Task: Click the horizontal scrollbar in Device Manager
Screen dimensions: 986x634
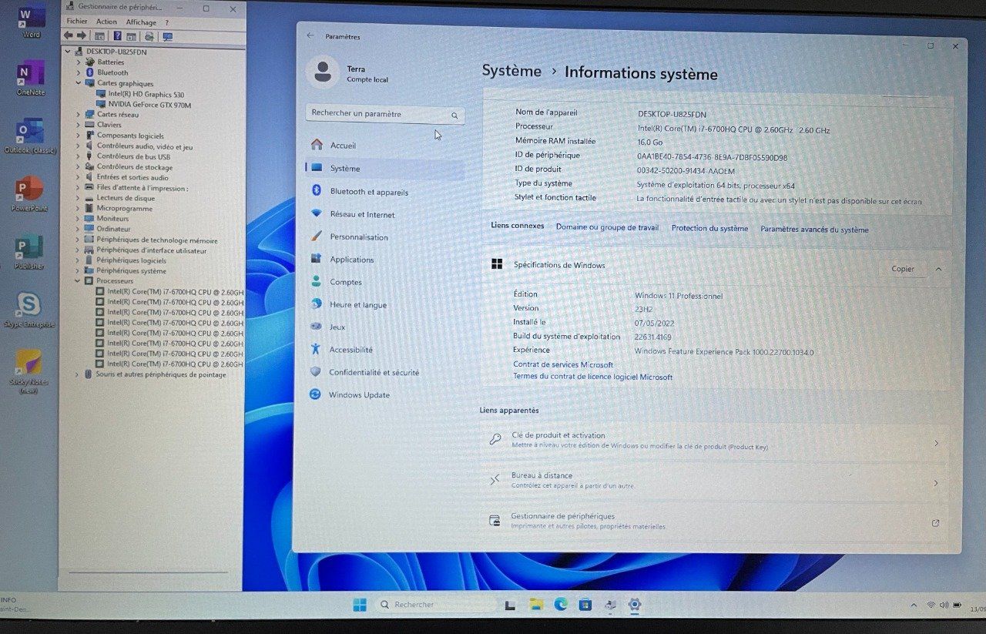Action: [x=148, y=572]
